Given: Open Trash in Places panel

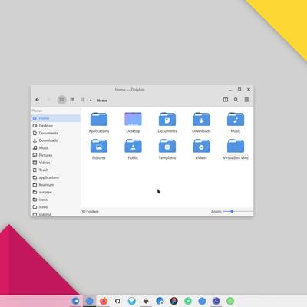Looking at the screenshot, I should click(56, 170).
